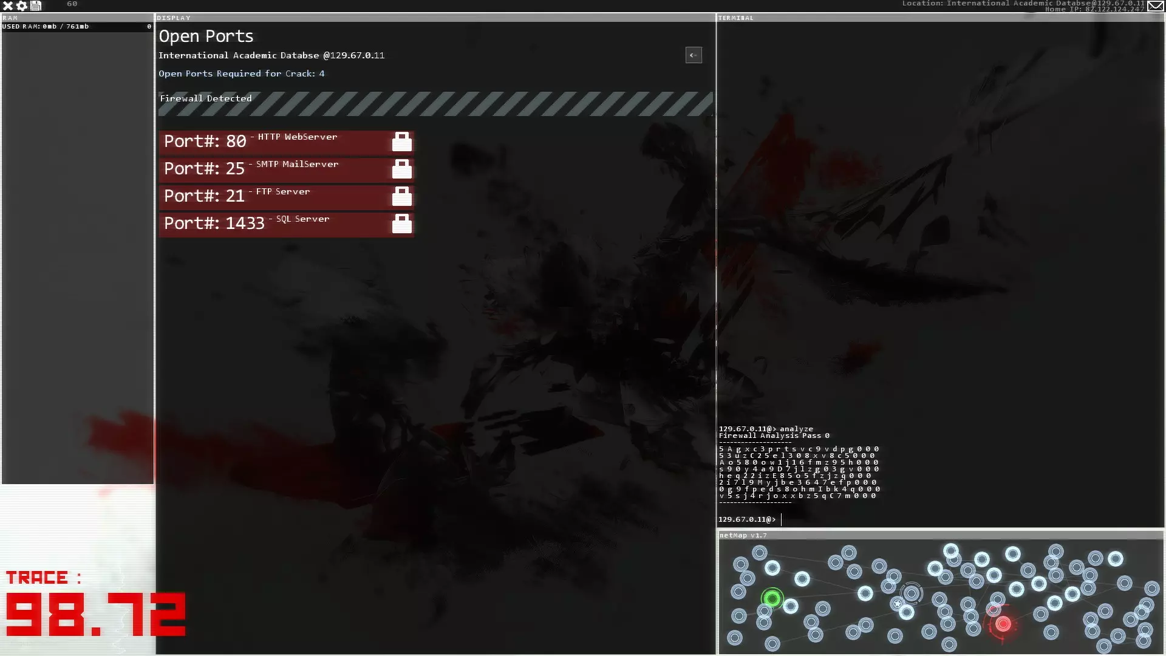Open the mail envelope icon

click(x=1155, y=6)
